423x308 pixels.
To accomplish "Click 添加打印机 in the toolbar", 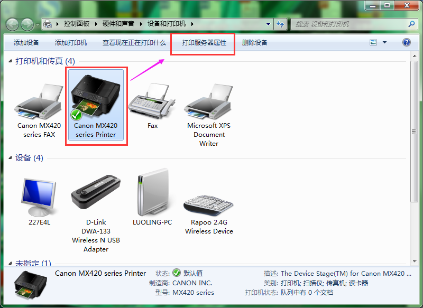I will [x=71, y=43].
